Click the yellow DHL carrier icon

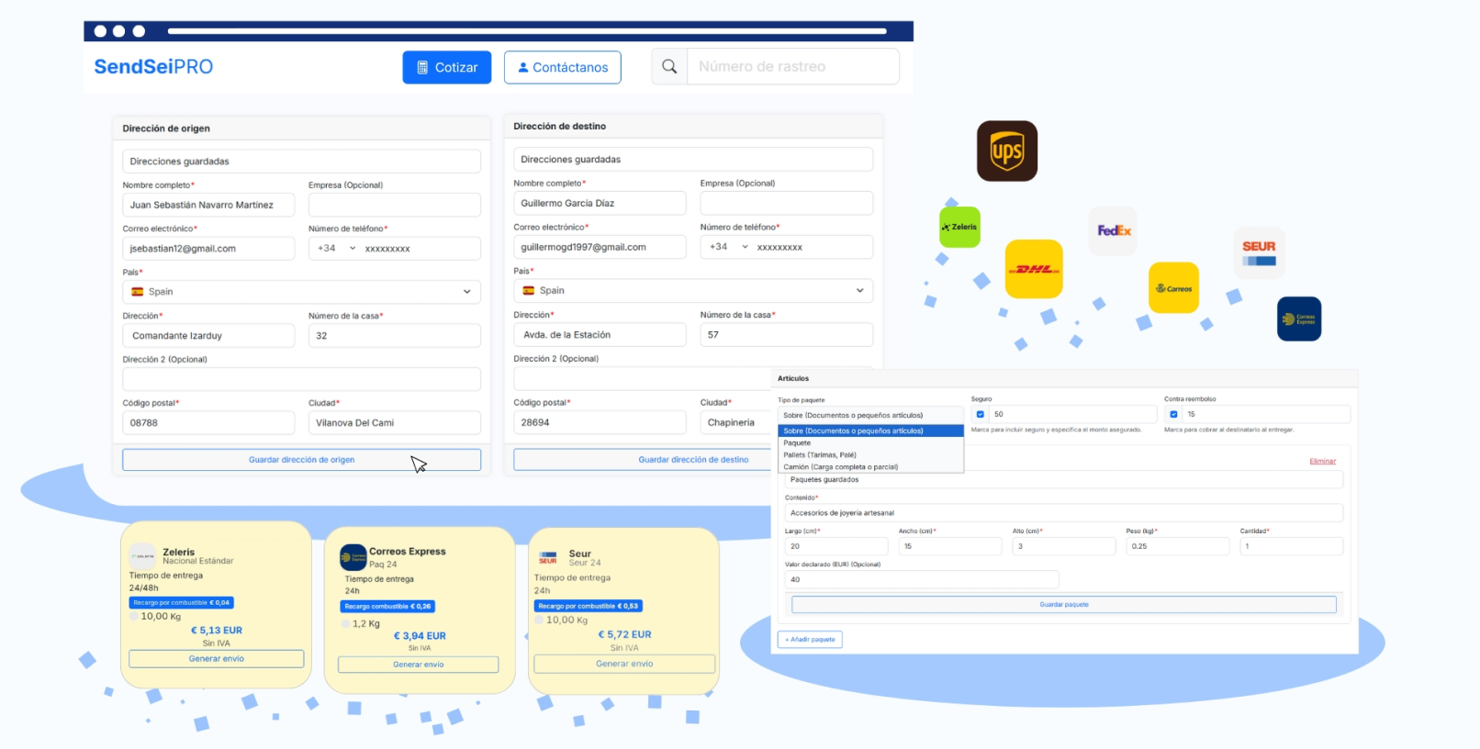click(x=1034, y=269)
